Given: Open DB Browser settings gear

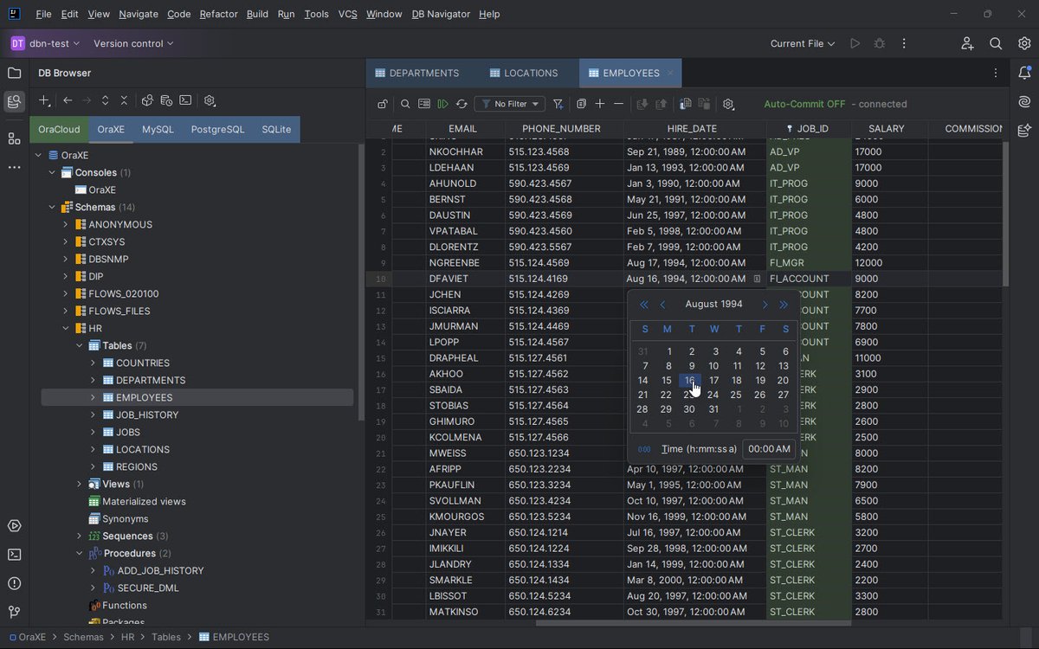Looking at the screenshot, I should click(x=210, y=100).
